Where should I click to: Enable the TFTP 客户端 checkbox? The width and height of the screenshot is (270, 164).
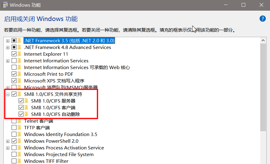tap(14, 128)
